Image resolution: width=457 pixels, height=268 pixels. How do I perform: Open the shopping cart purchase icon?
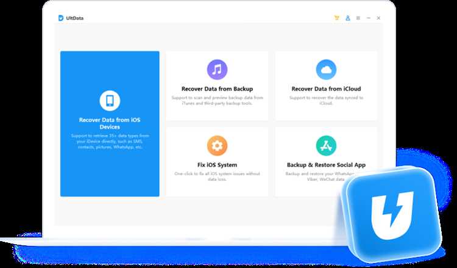(x=336, y=18)
